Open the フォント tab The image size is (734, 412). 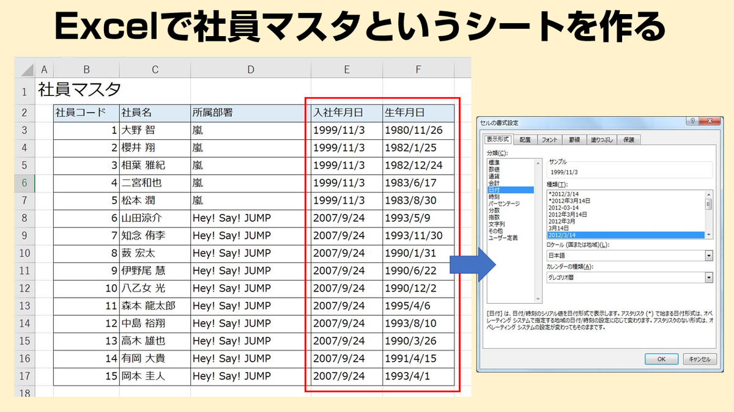click(x=549, y=139)
